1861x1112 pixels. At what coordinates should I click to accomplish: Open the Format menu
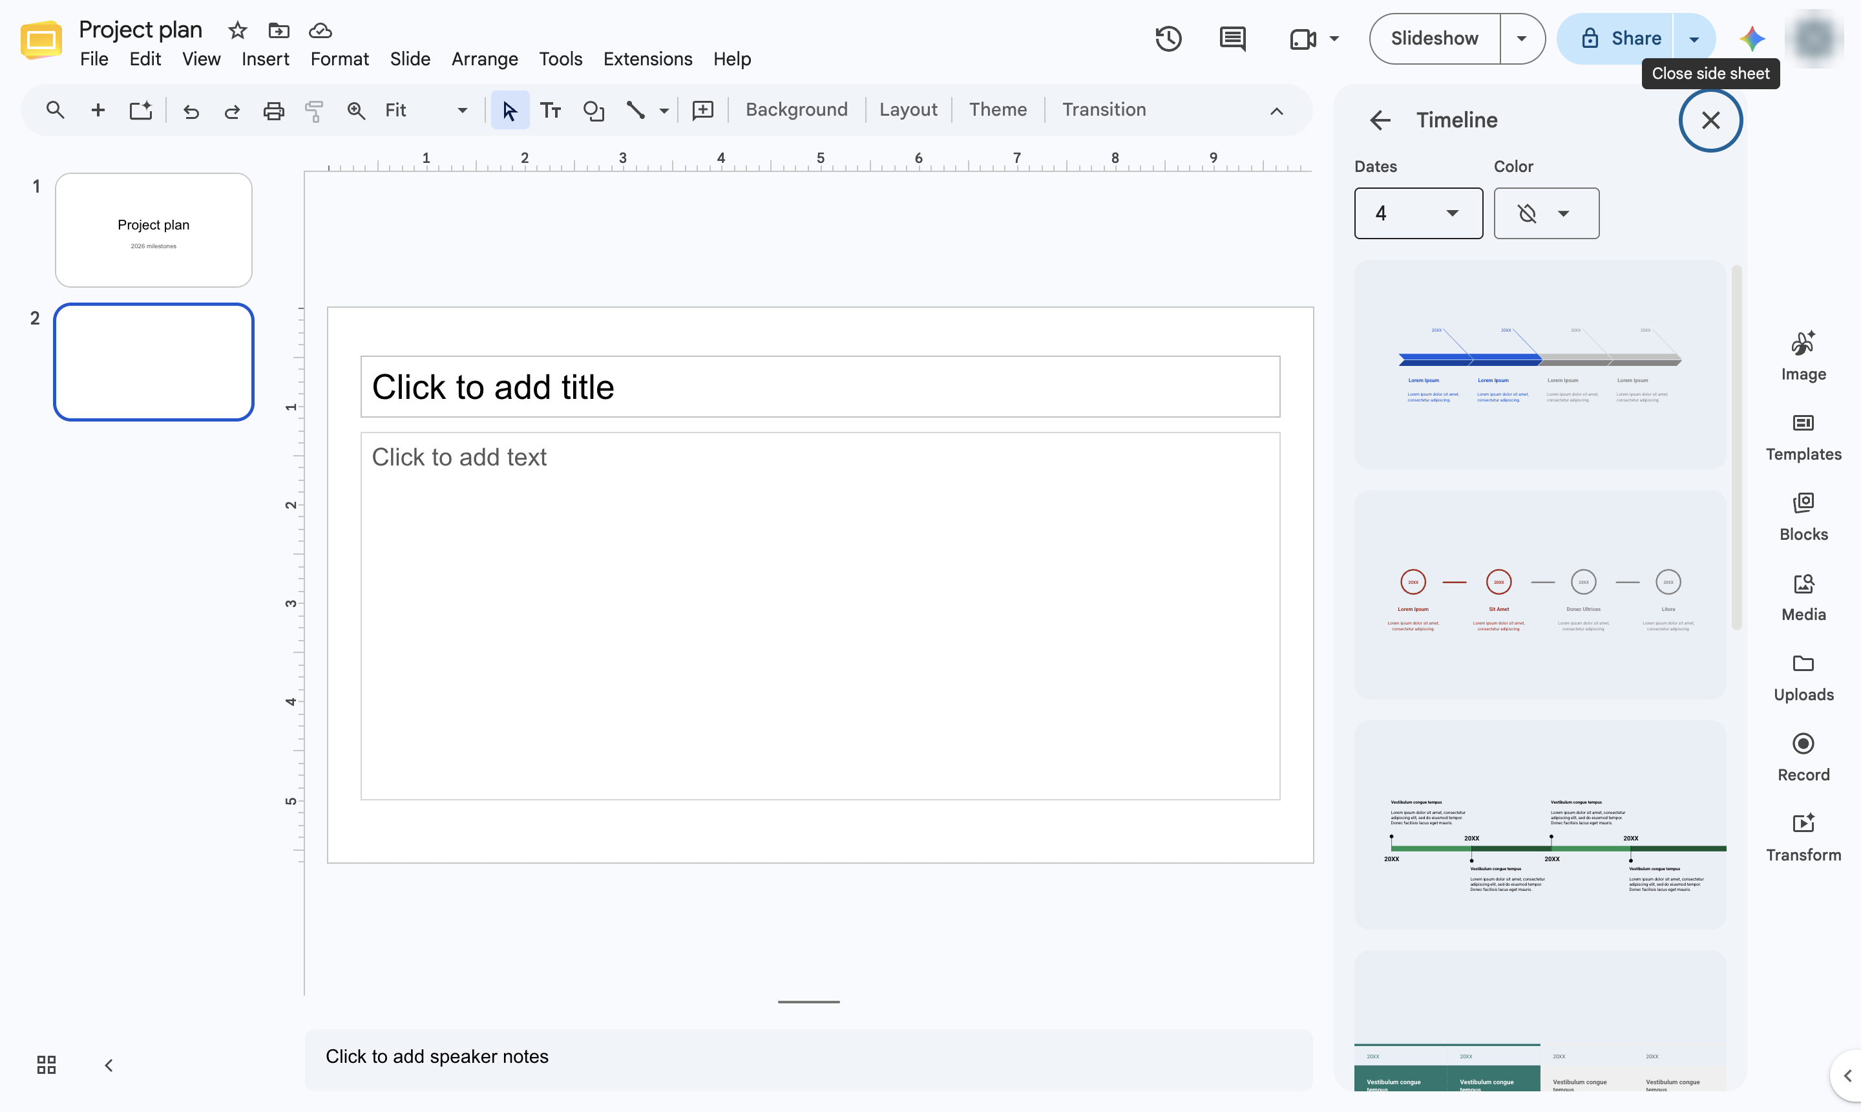click(339, 59)
